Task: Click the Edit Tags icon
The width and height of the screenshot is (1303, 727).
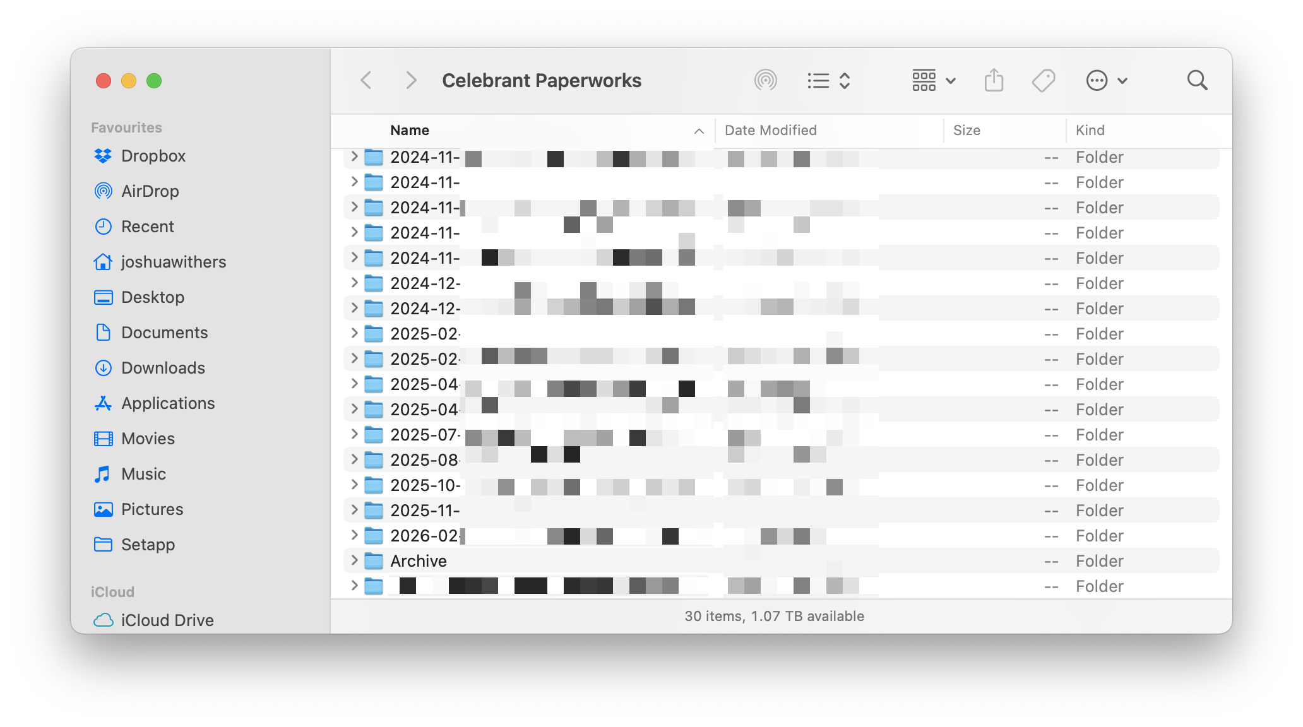Action: click(1043, 81)
